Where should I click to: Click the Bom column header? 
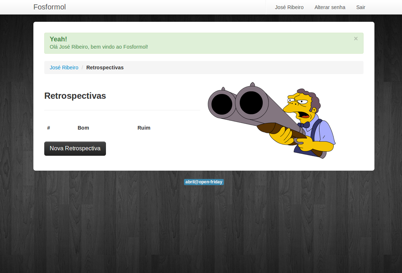(x=83, y=128)
